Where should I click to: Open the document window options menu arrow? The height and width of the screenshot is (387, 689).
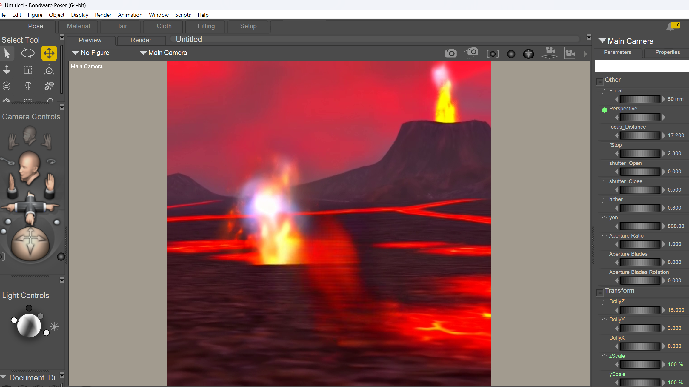tap(588, 37)
